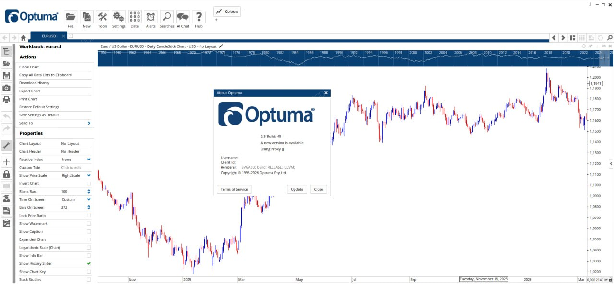614x285 pixels.
Task: Expand the right side panel arrow
Action: (611, 164)
